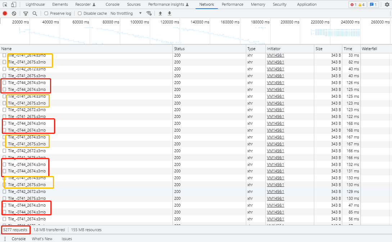392x242 pixels.
Task: Click the 5277 requests status text
Action: click(15, 230)
